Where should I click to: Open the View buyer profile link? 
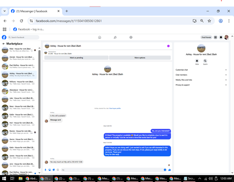pyautogui.click(x=115, y=108)
